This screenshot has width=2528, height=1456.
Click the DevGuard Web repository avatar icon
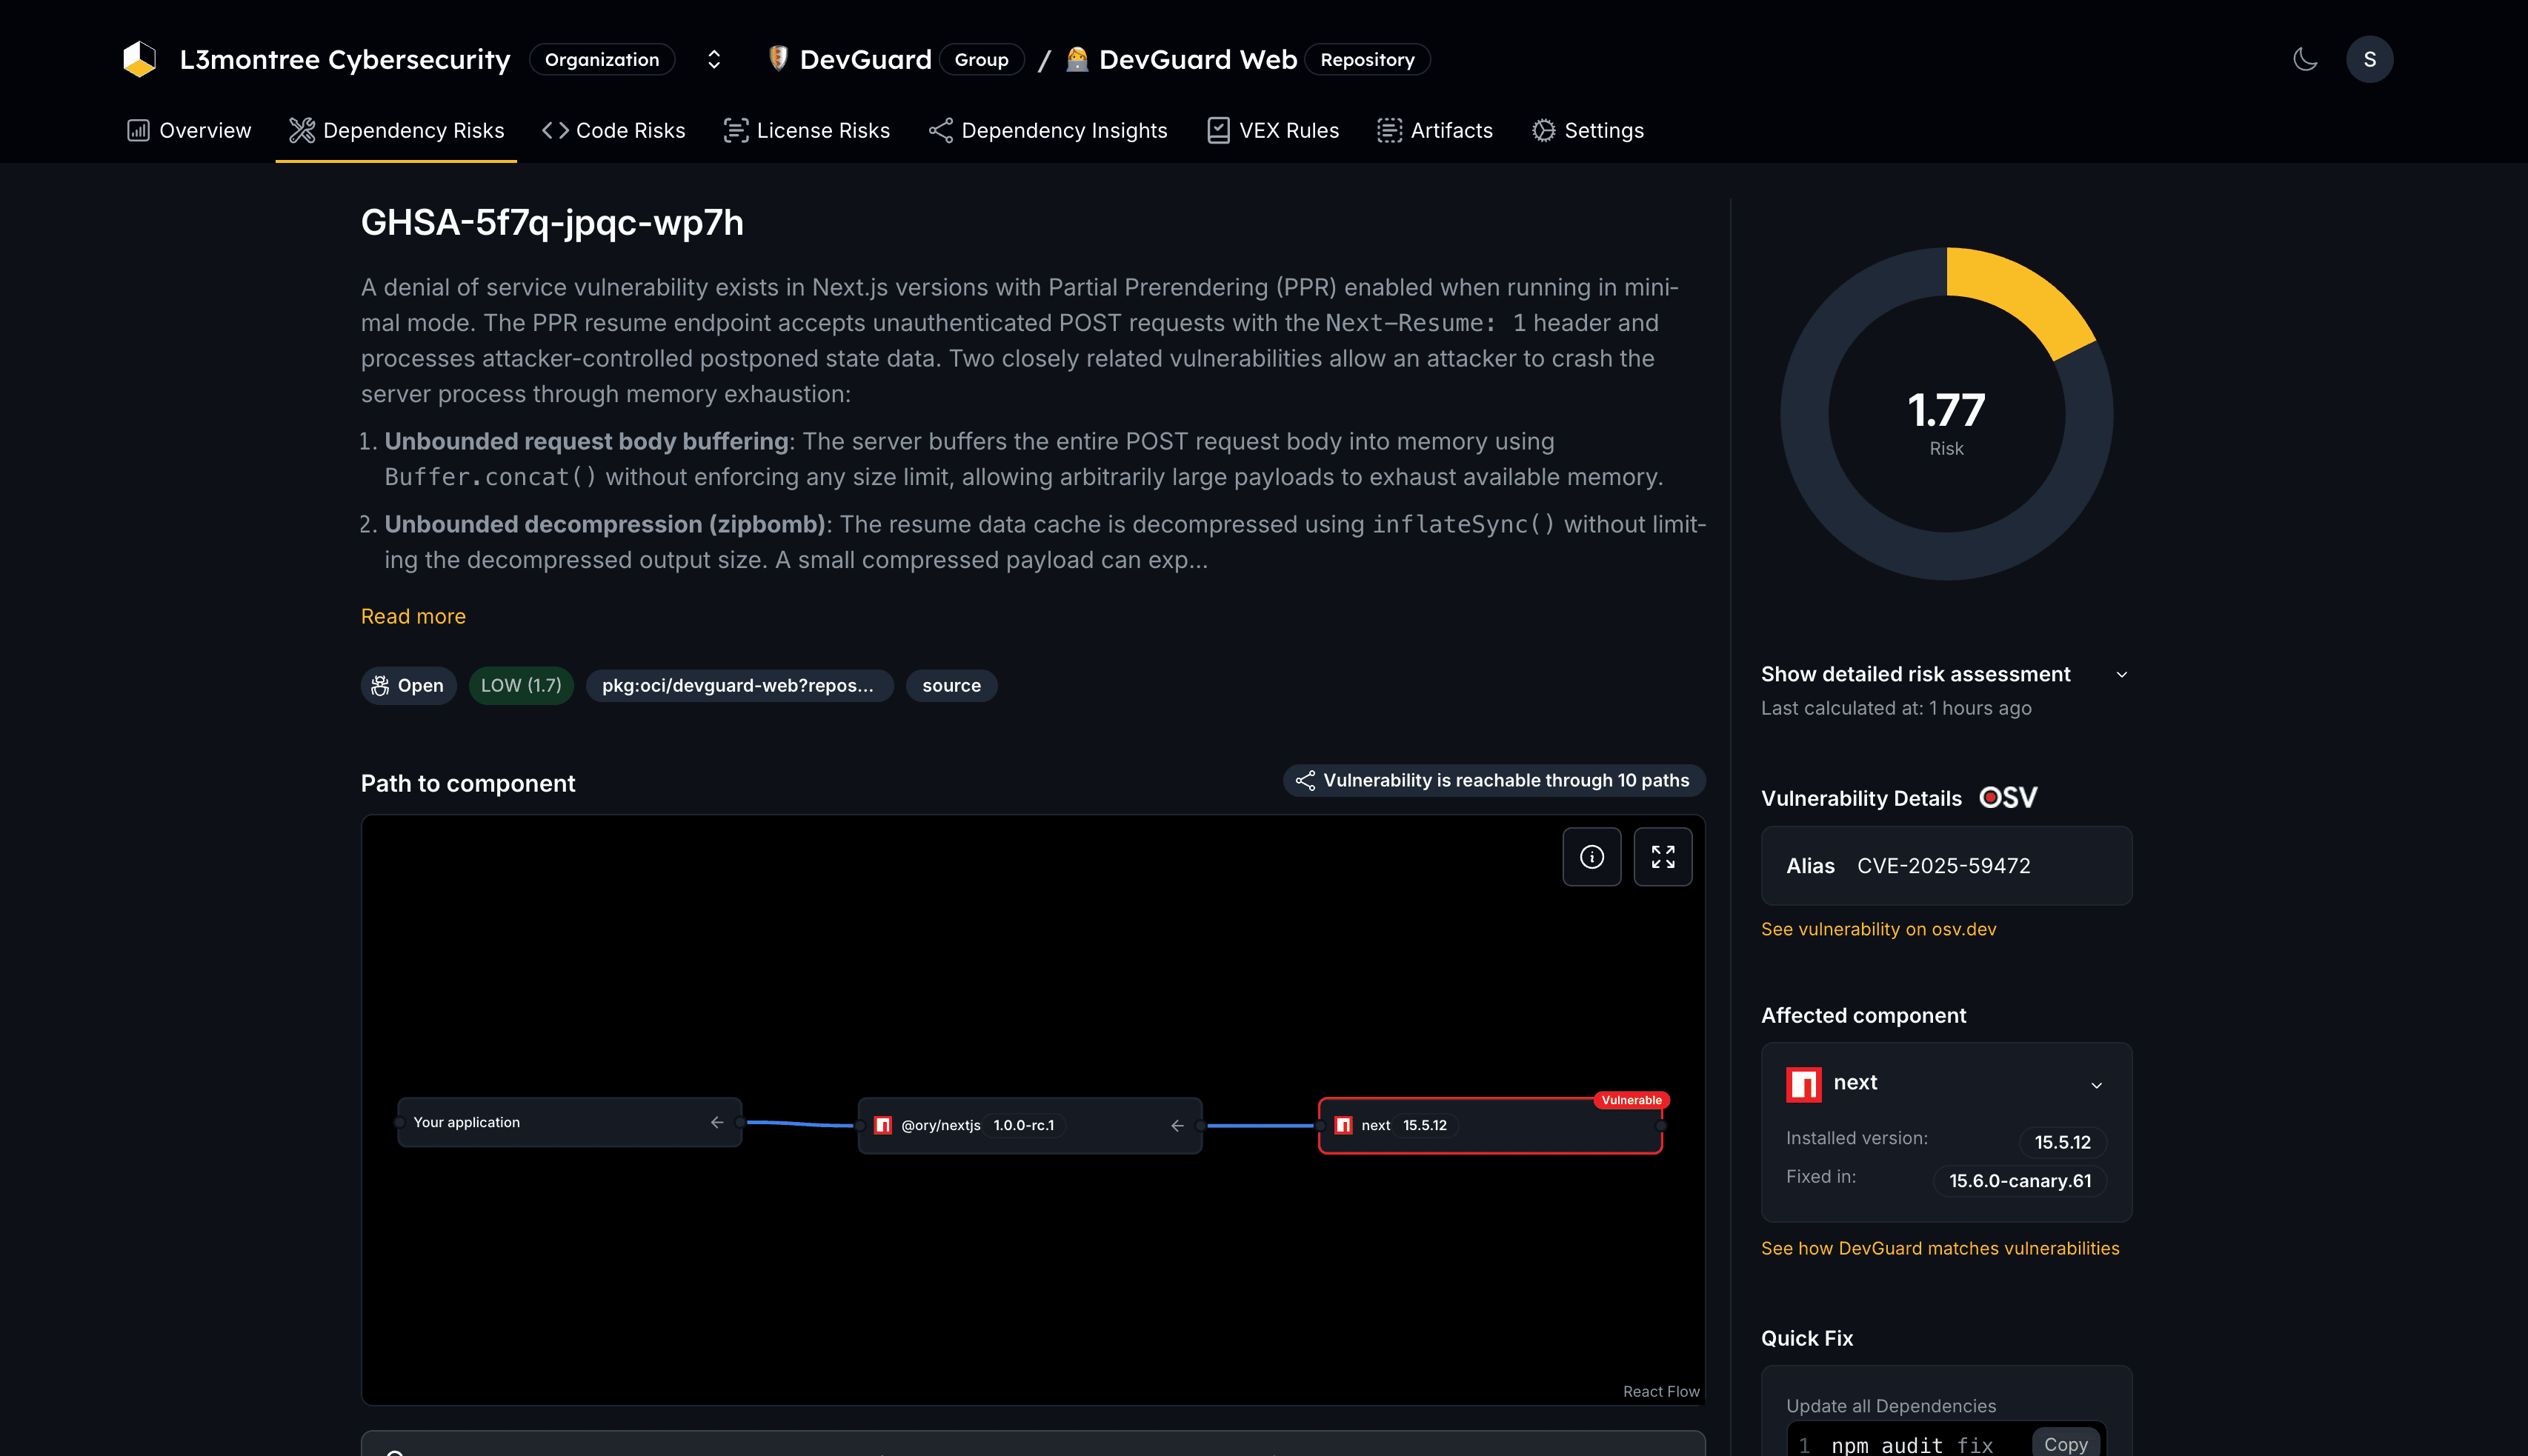point(1077,59)
